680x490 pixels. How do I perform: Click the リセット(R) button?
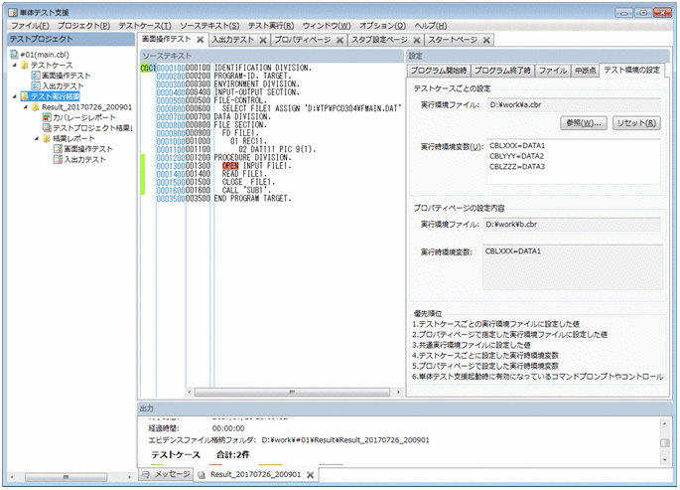636,123
